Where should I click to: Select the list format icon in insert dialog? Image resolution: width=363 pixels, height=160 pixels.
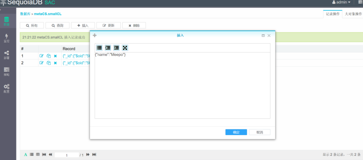(99, 48)
